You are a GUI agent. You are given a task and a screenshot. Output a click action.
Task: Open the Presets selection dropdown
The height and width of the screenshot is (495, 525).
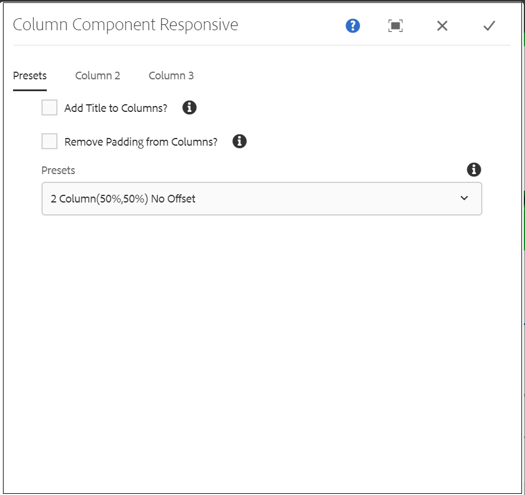(261, 198)
